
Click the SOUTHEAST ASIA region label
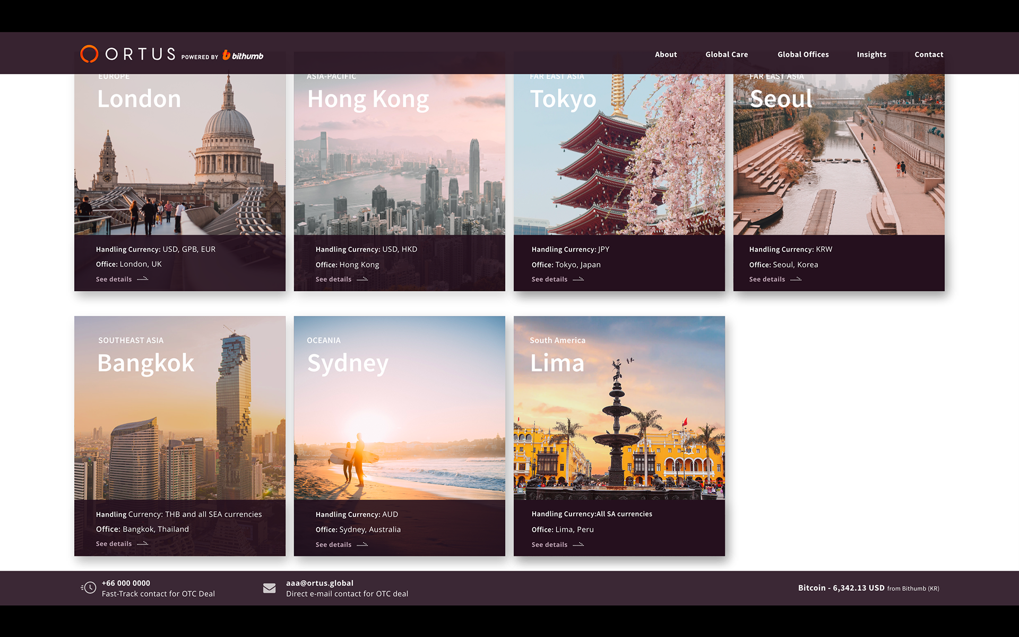131,340
